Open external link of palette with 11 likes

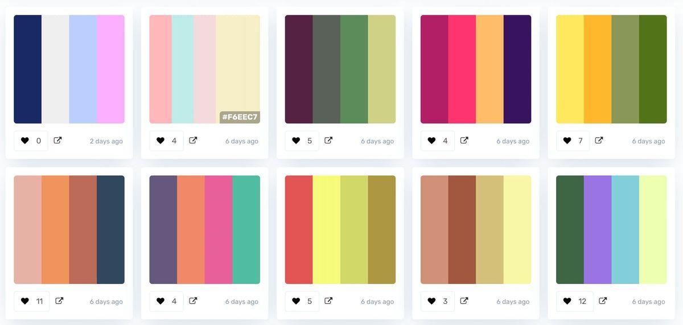59,301
